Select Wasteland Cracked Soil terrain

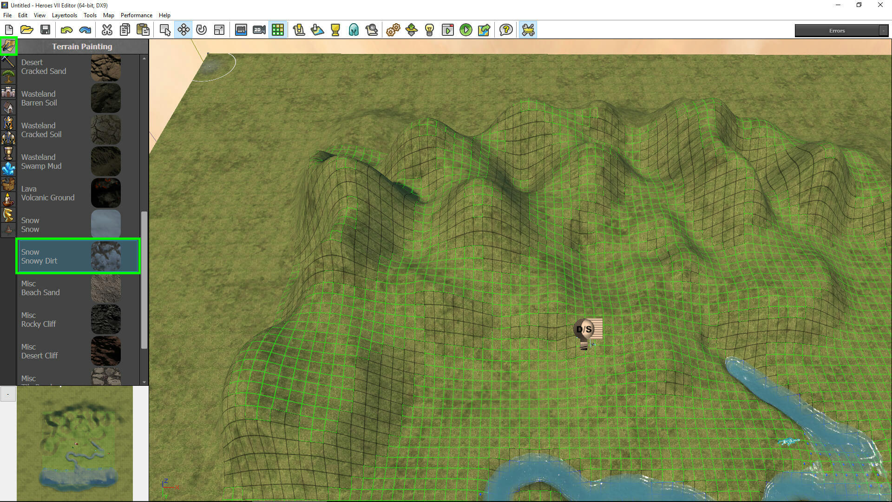[x=78, y=130]
